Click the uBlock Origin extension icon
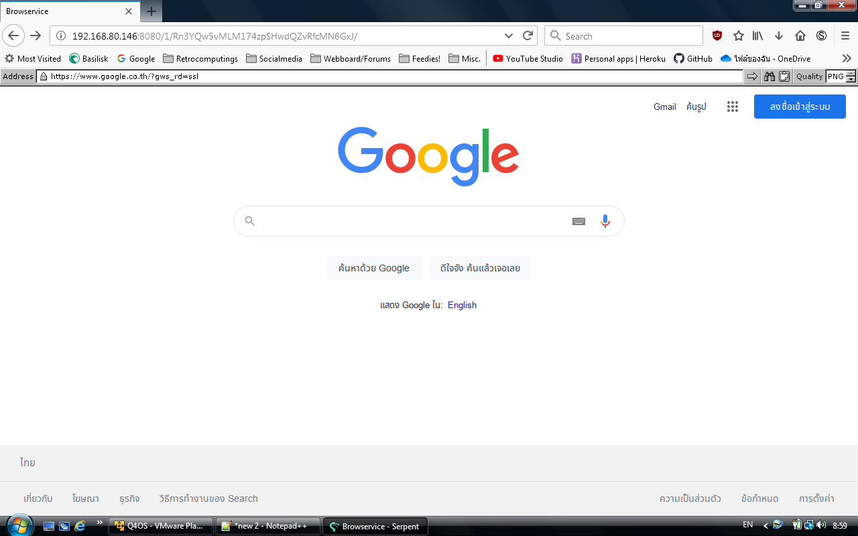This screenshot has width=858, height=536. (x=717, y=36)
